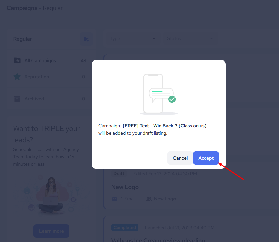
Task: Open the Status filter dropdown
Action: pyautogui.click(x=190, y=38)
